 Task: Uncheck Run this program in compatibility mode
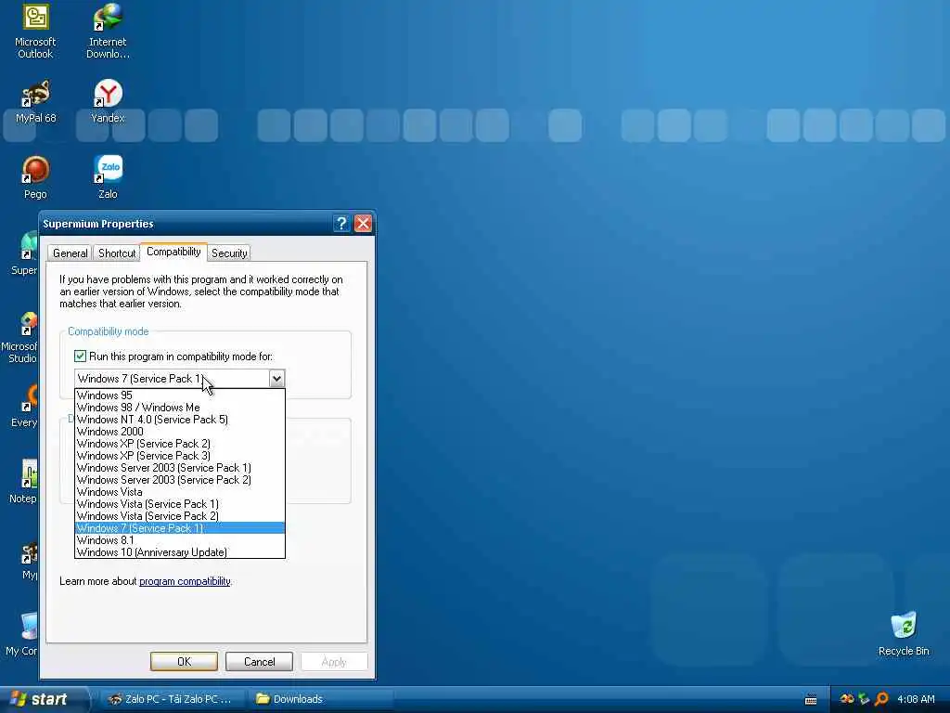[80, 356]
